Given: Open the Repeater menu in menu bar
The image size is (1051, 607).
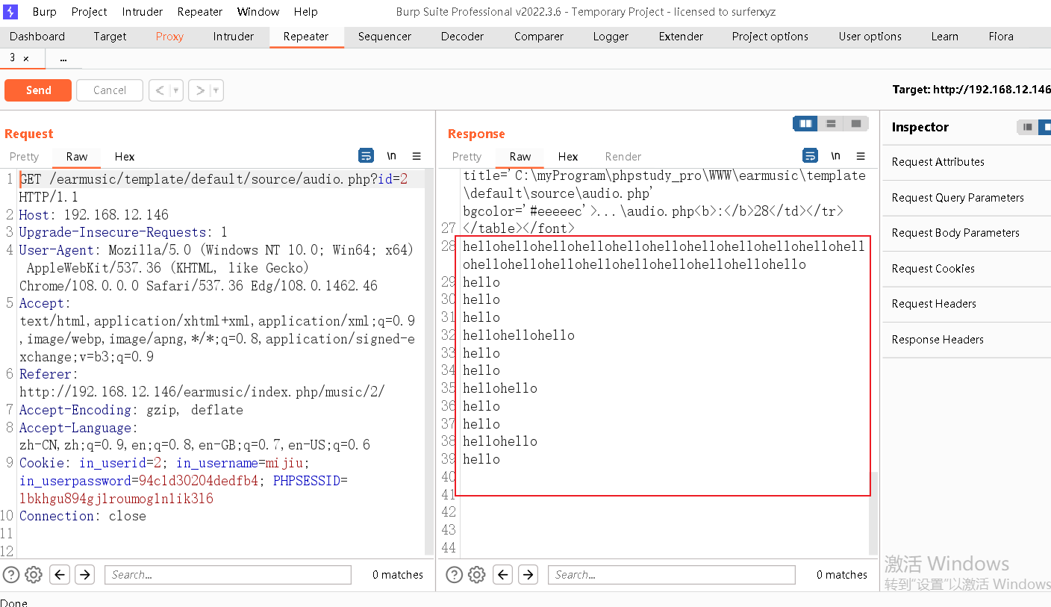Looking at the screenshot, I should click(200, 12).
